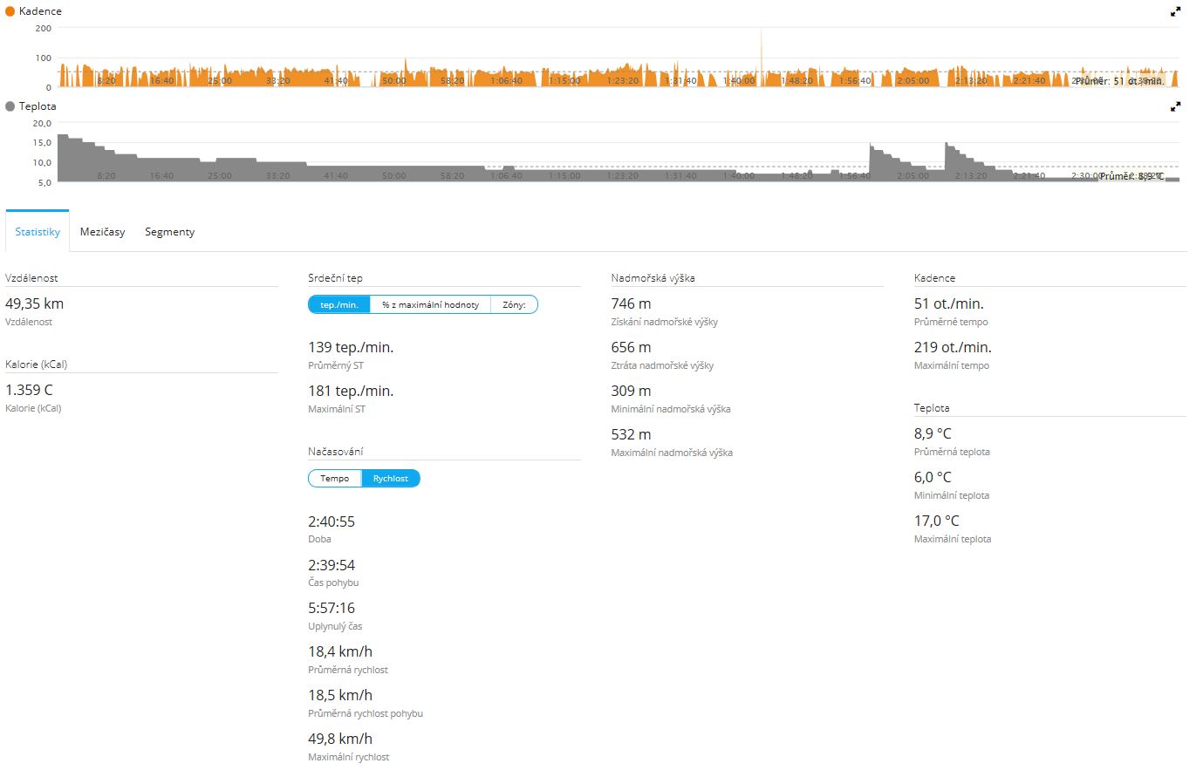Show heart rate as % z maximální hodnoty
Viewport: 1203px width, 770px height.
[430, 304]
